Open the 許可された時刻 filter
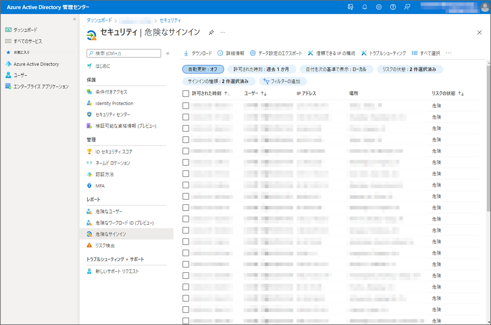Viewport: 491px width, 325px height. point(262,69)
